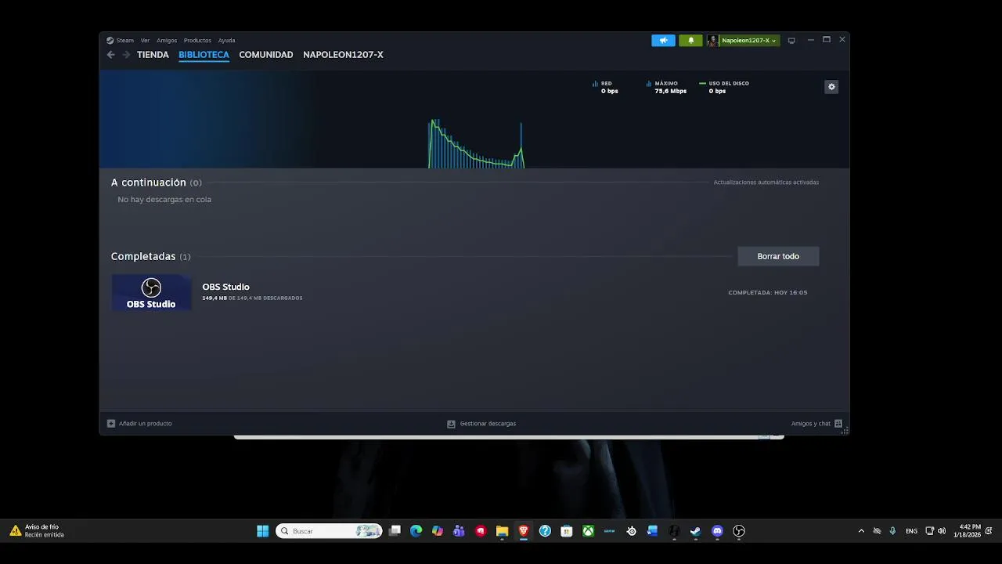Screen dimensions: 1002x564
Task: Click Añadir un producto
Action: click(146, 424)
